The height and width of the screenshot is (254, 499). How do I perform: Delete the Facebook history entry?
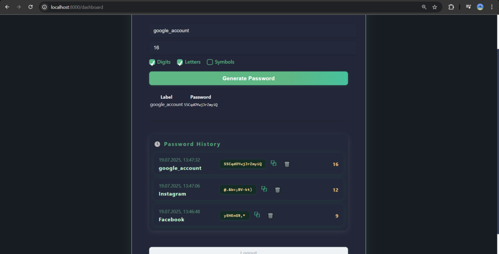pos(271,216)
